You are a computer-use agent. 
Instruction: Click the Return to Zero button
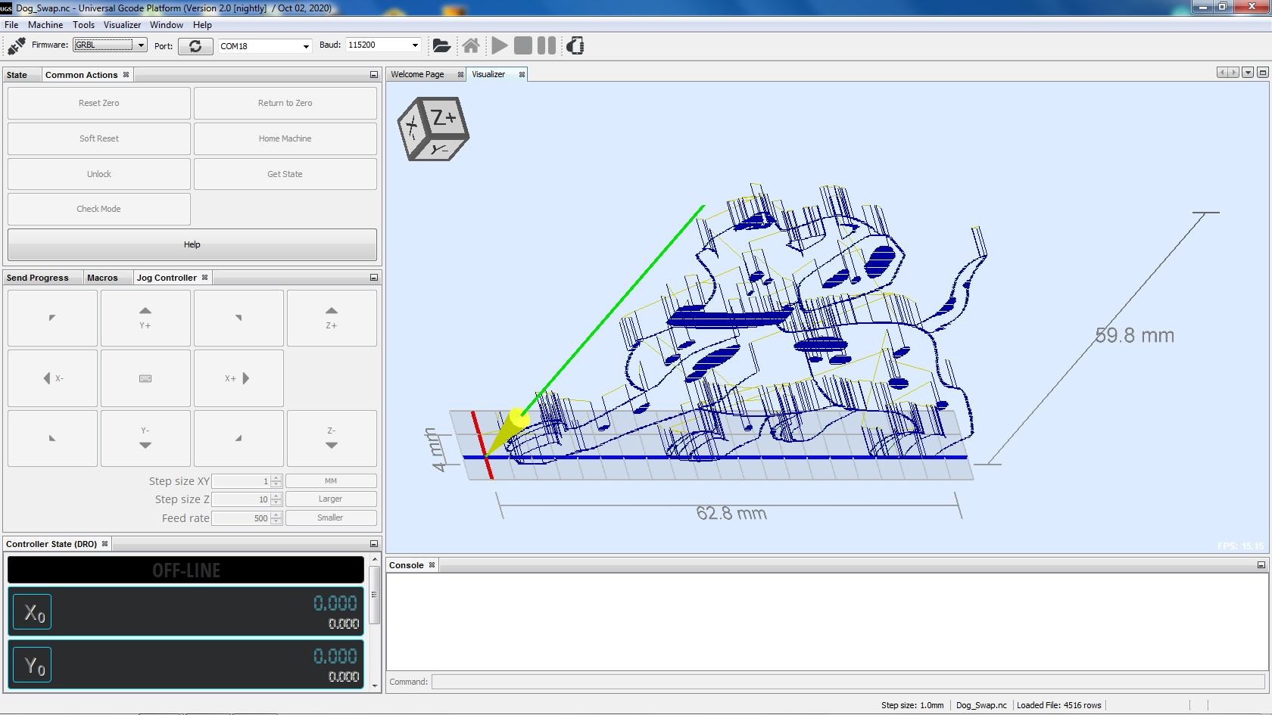coord(285,103)
